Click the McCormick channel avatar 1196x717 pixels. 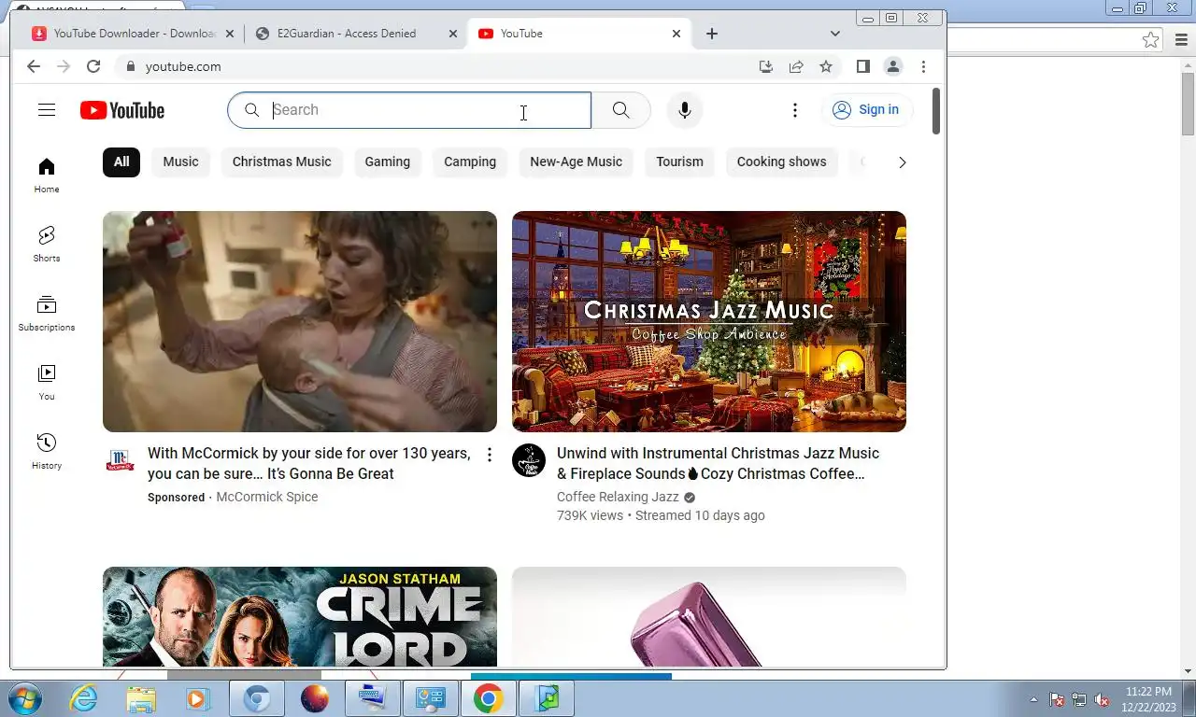click(x=120, y=460)
